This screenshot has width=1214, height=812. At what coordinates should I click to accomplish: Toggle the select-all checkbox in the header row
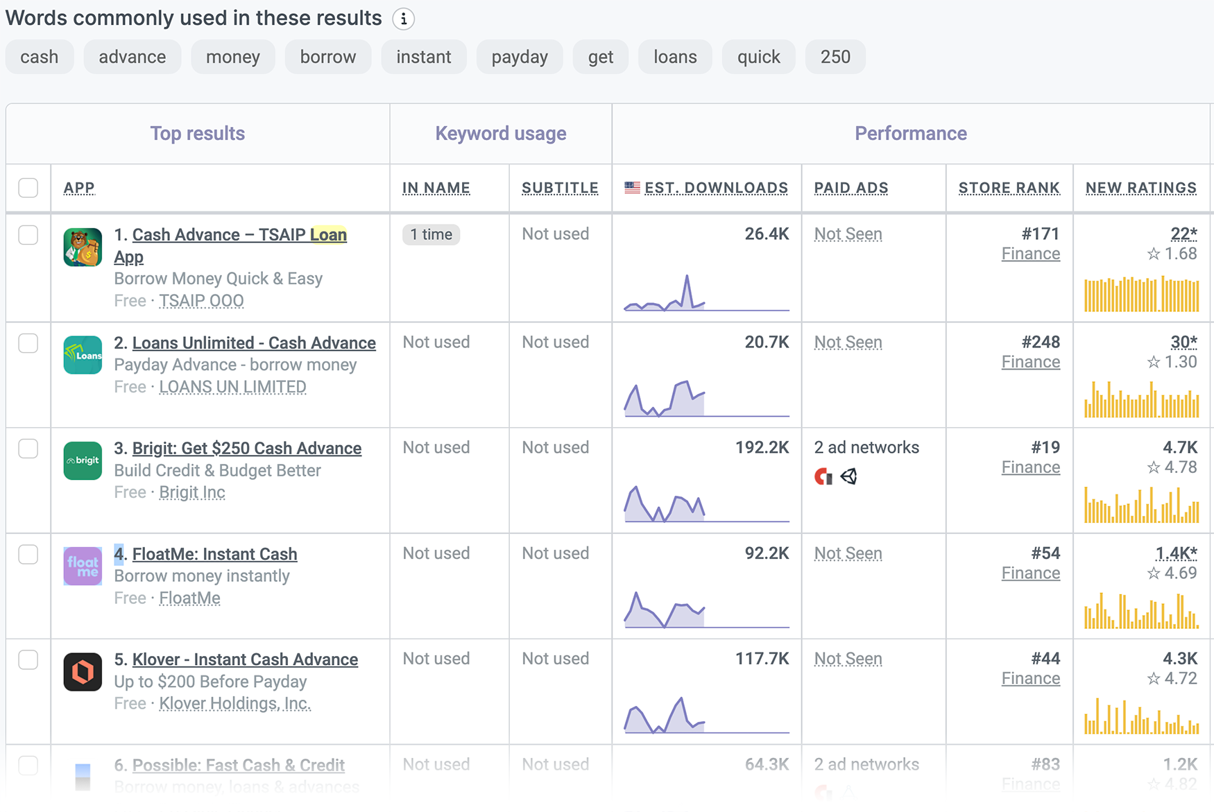[28, 187]
